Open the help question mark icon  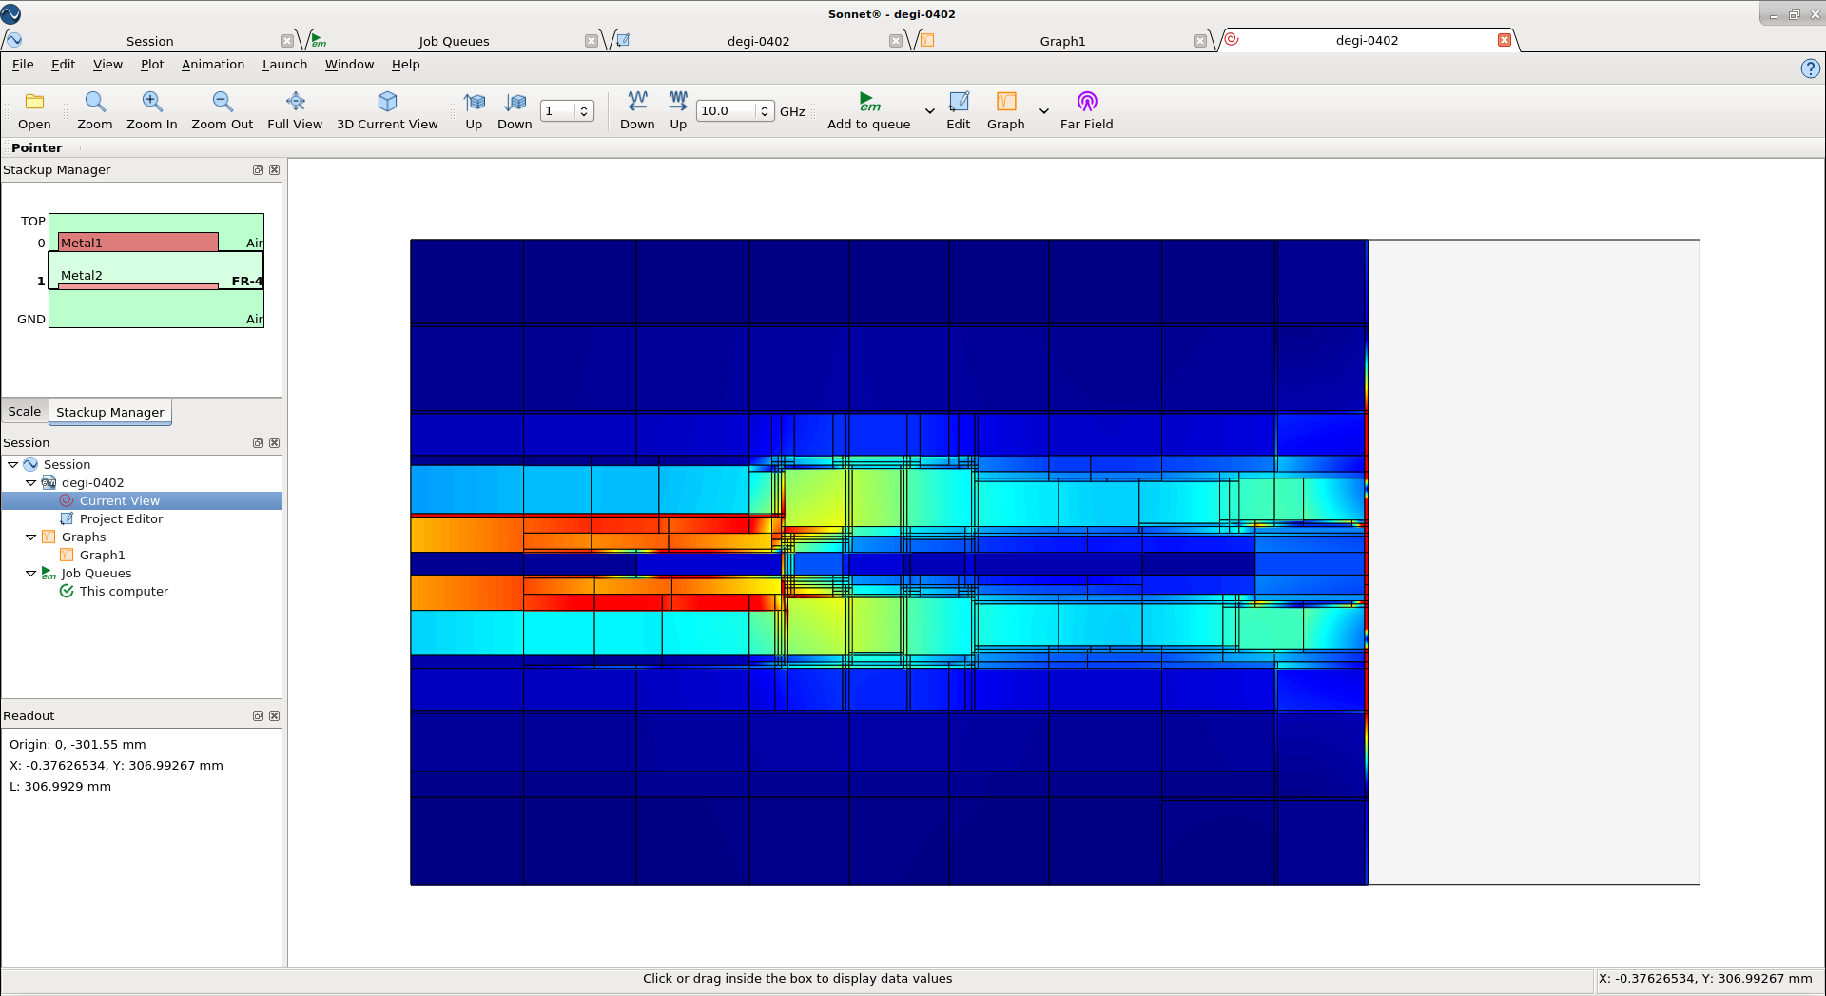(1810, 68)
